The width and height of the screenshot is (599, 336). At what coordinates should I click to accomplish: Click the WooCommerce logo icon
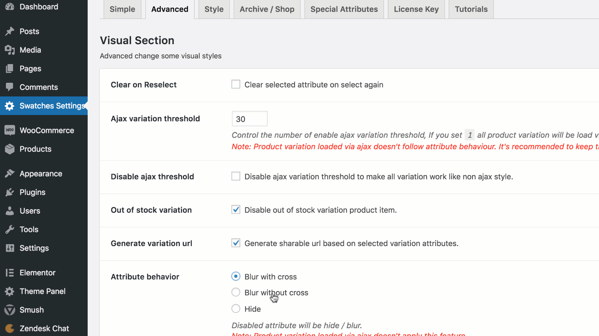(10, 130)
